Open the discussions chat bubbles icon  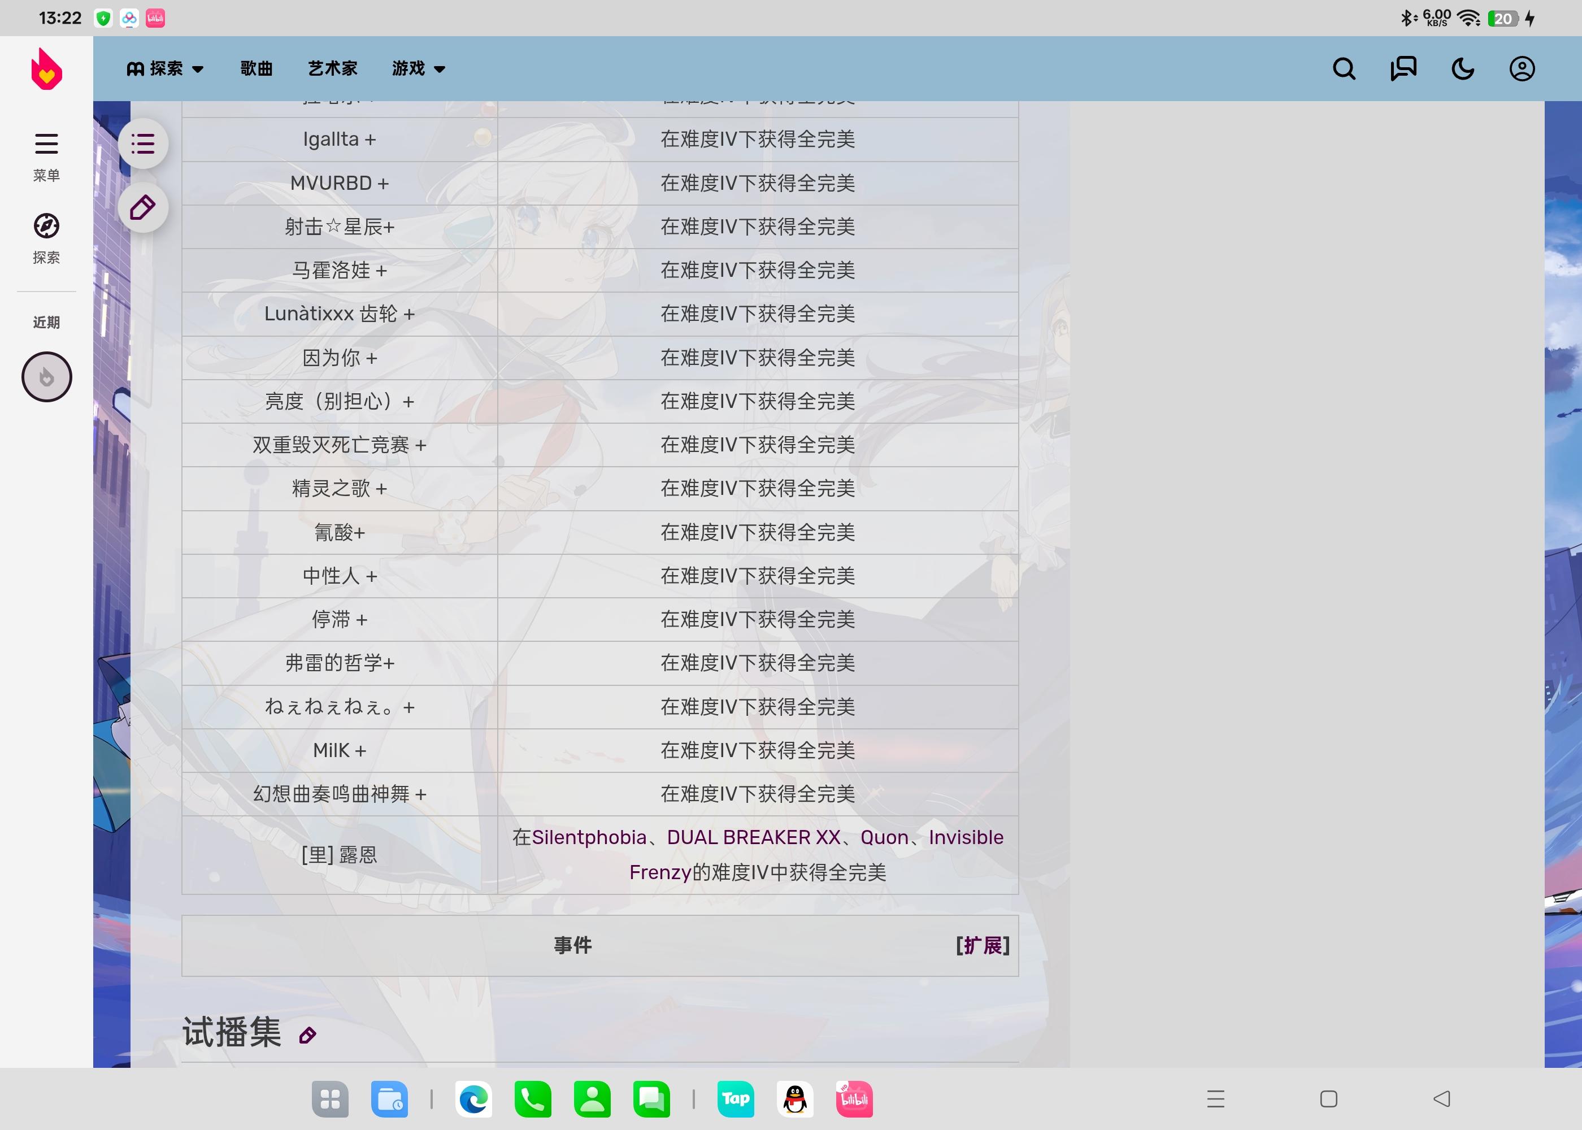1403,69
